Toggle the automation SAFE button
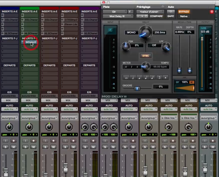This screenshot has height=177, width=219. click(x=171, y=16)
